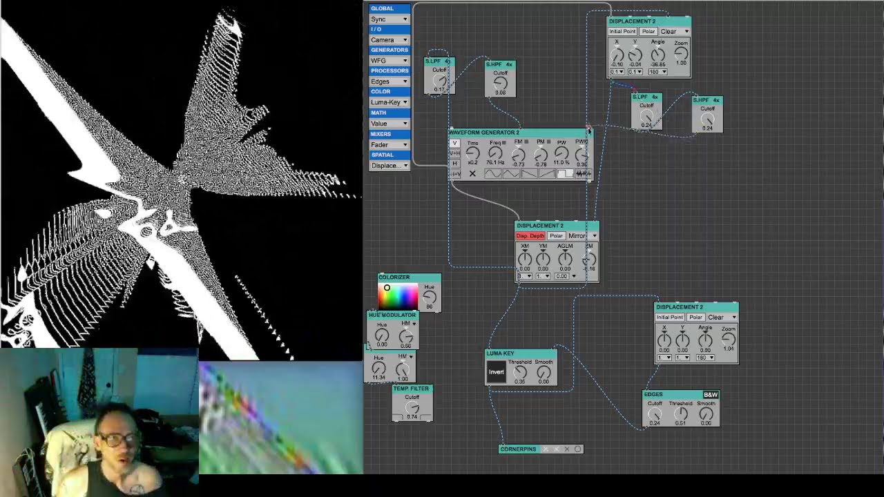
Task: Click Polar on the lower Displacement 2
Action: [695, 318]
